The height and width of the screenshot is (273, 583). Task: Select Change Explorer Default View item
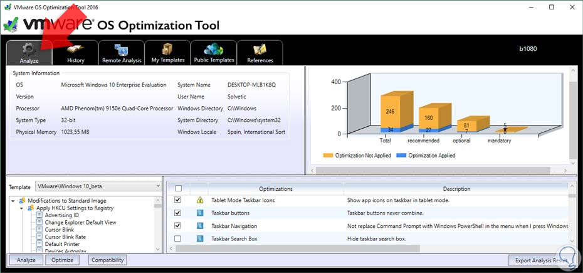pyautogui.click(x=80, y=222)
